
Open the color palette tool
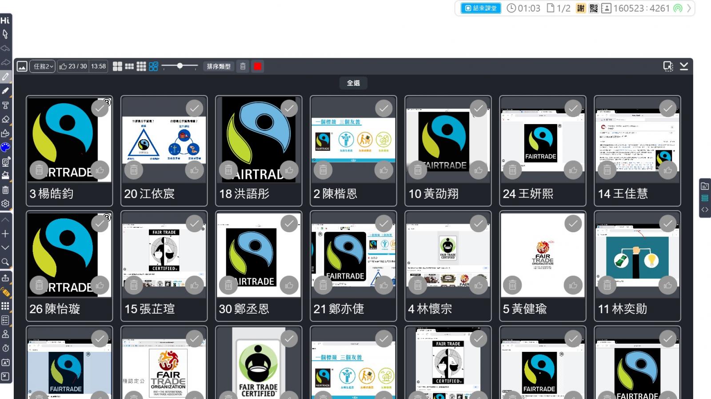(5, 147)
